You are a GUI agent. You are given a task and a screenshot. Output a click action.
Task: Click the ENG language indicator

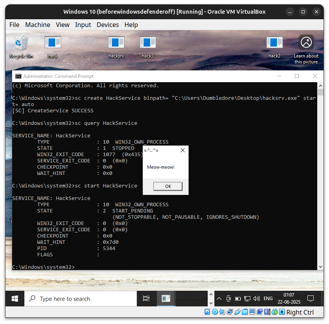(268, 299)
